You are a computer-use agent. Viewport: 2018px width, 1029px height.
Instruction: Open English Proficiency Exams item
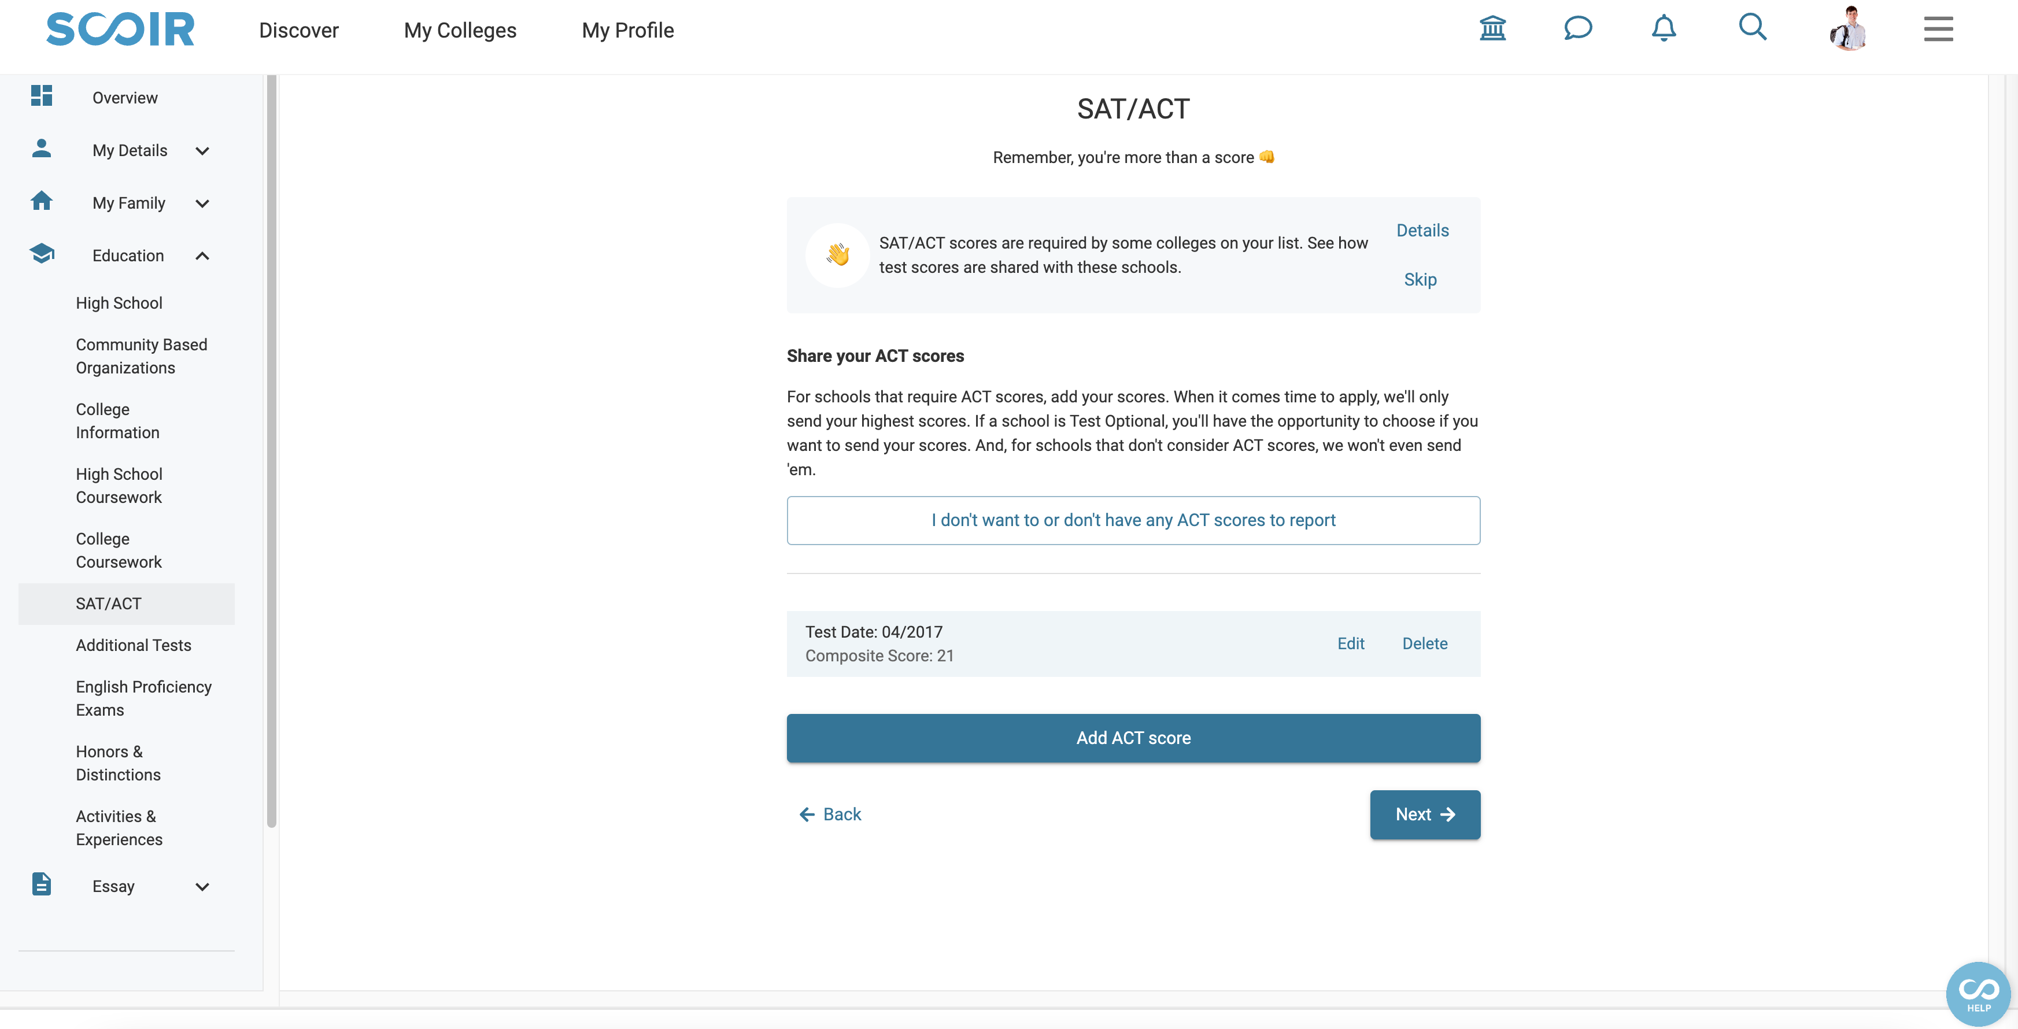tap(143, 698)
